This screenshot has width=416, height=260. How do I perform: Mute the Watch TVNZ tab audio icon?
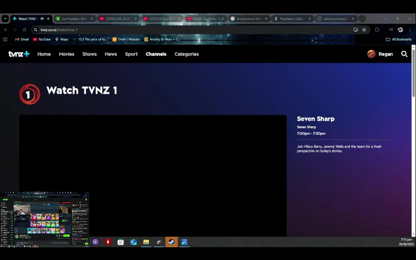click(x=42, y=19)
